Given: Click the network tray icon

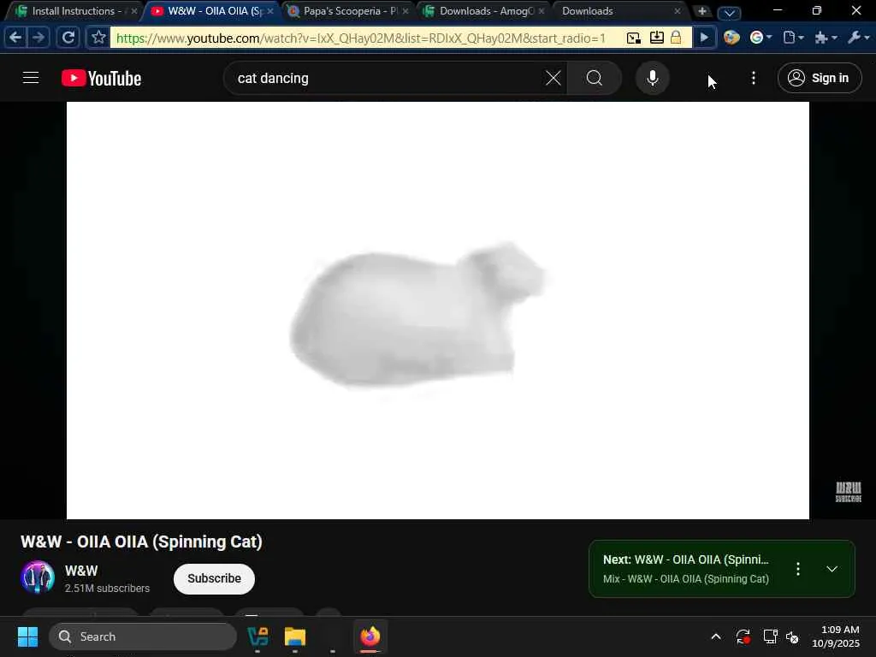Looking at the screenshot, I should [x=770, y=636].
